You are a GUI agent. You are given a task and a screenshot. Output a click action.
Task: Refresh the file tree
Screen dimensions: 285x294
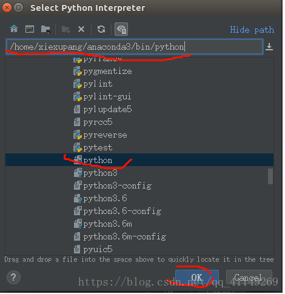click(x=101, y=29)
